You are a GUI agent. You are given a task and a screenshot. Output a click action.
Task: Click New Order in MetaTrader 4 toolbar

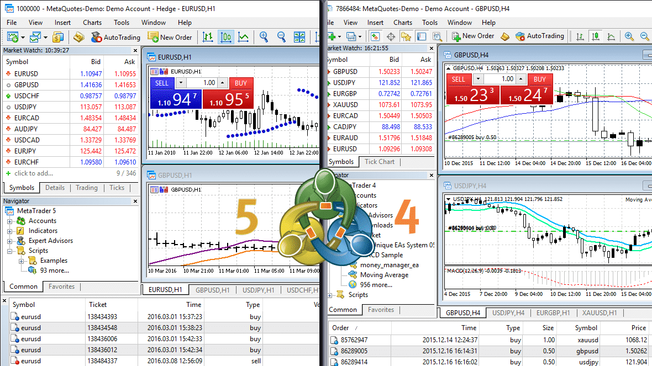tap(473, 36)
